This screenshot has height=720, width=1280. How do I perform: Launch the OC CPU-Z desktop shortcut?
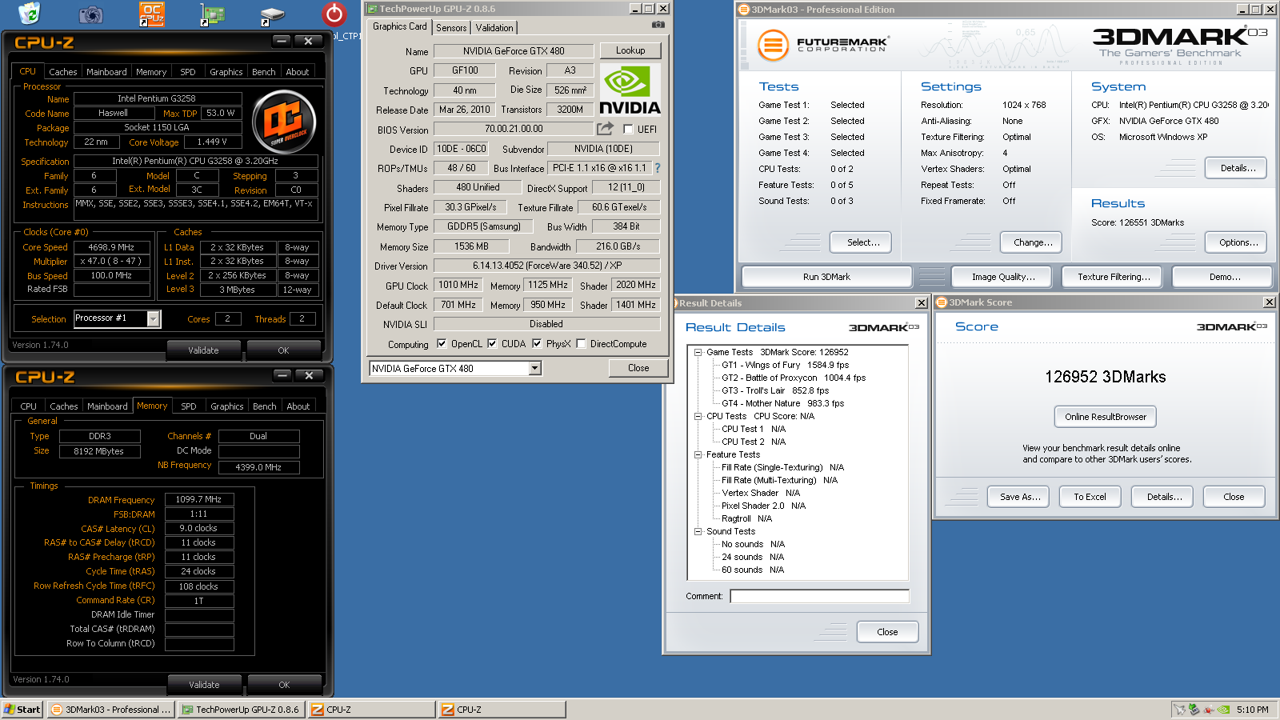click(x=151, y=14)
